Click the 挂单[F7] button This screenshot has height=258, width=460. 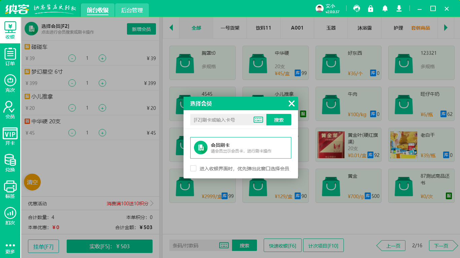tap(43, 246)
